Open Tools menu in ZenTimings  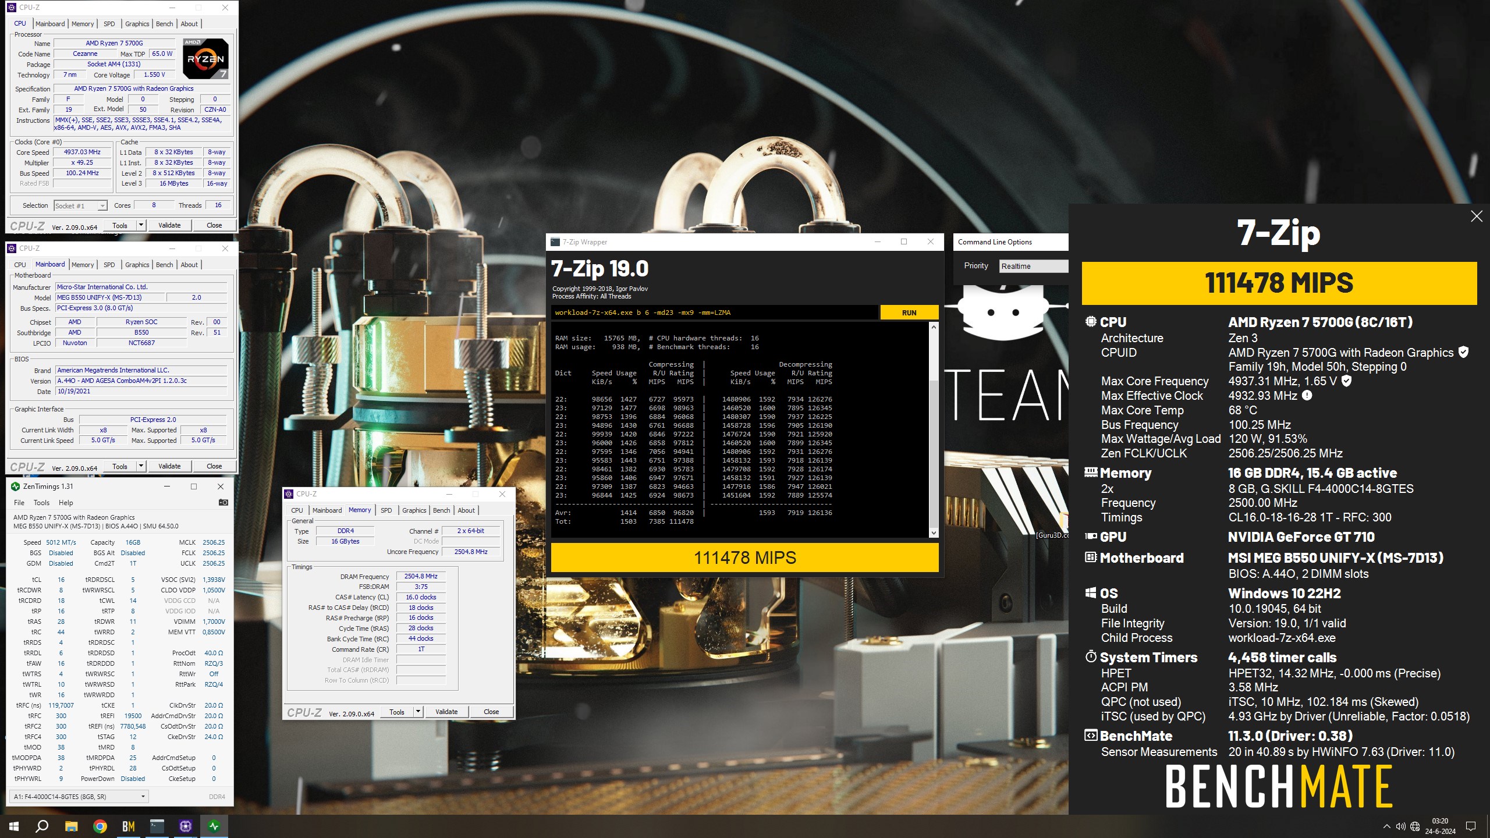(42, 503)
